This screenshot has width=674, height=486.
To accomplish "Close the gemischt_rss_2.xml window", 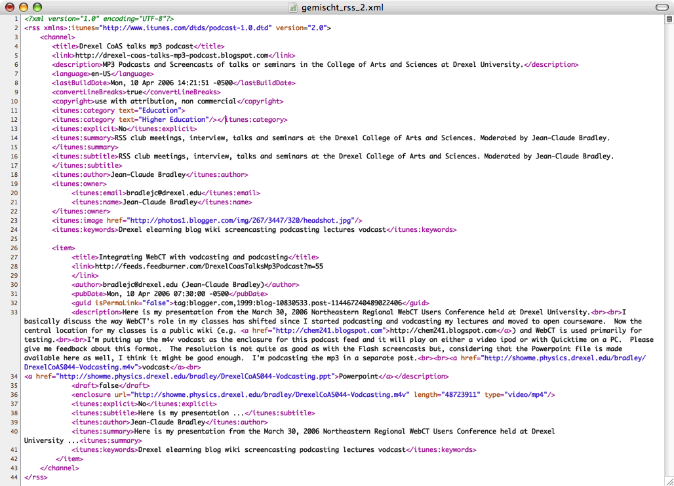I will 9,7.
